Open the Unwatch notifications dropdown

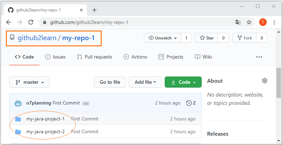[163, 38]
